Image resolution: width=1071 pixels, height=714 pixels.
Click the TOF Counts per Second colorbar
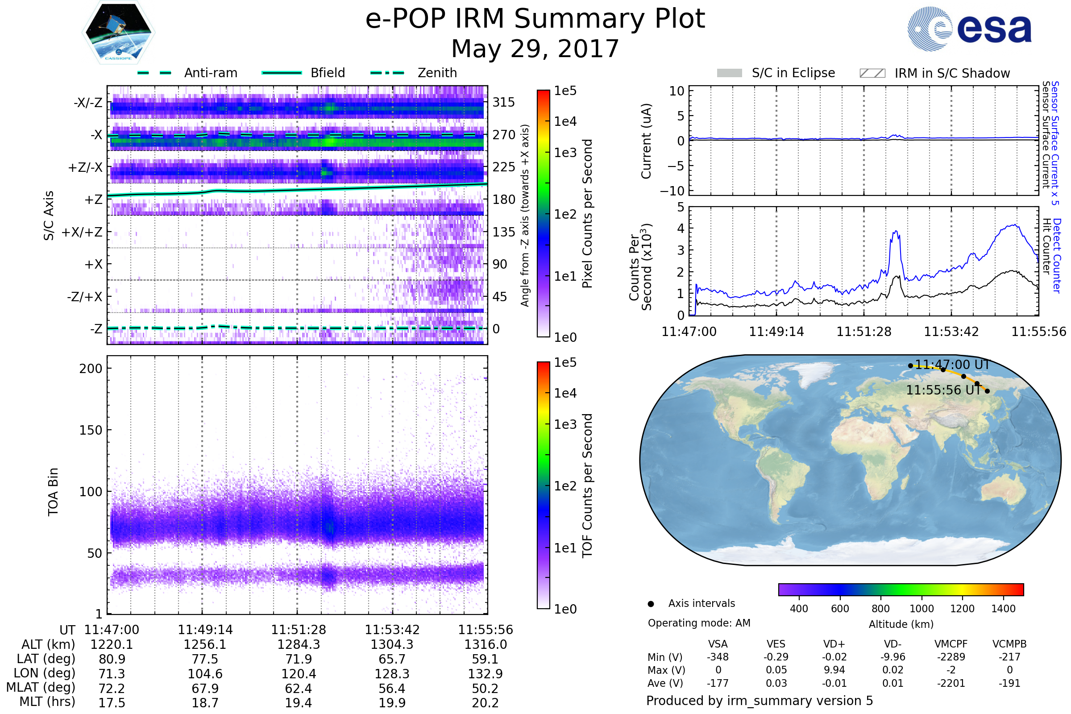coord(543,485)
